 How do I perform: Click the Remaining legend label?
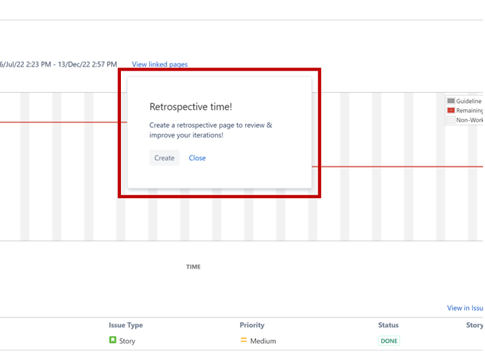[470, 111]
